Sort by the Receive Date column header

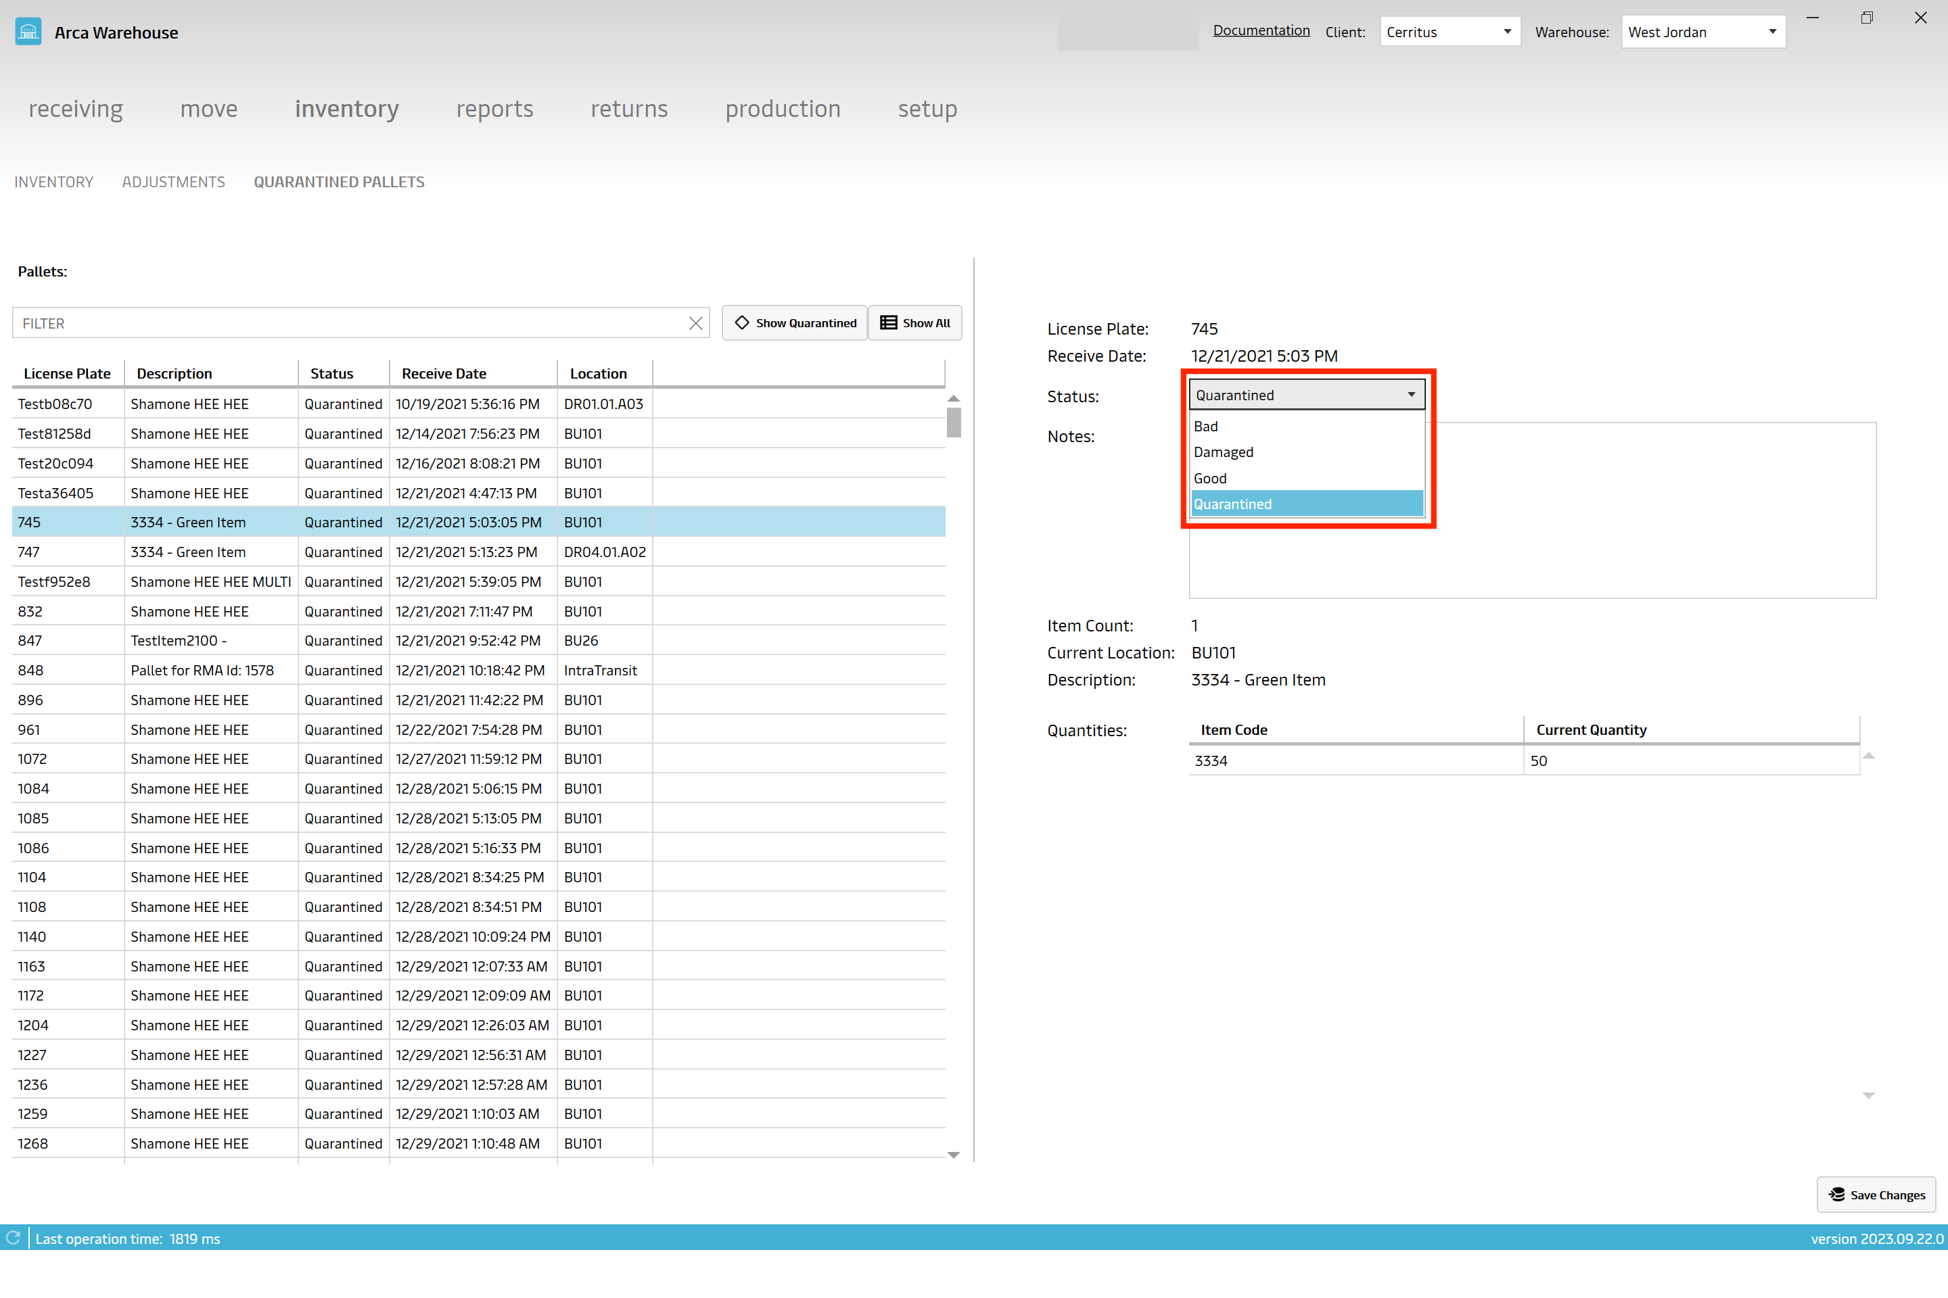coord(473,373)
